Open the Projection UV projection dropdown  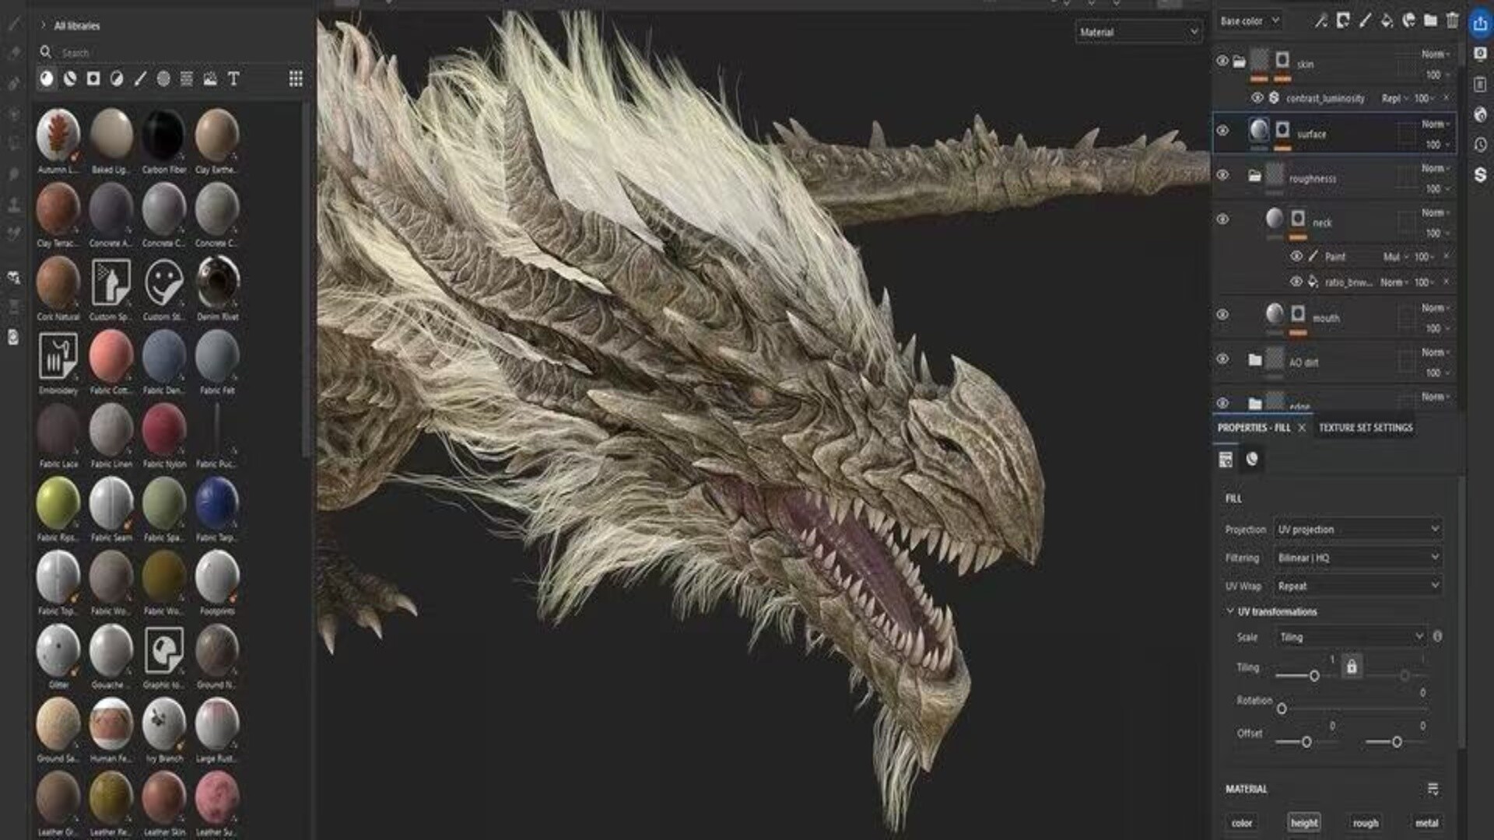1358,529
